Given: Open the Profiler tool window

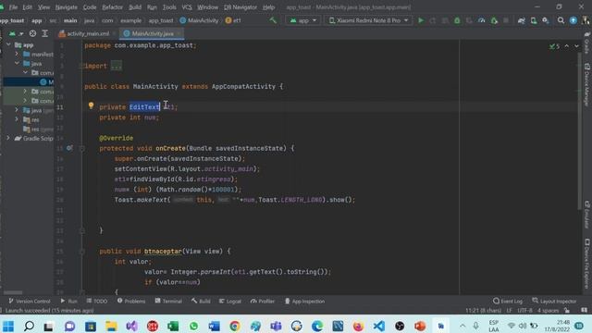Looking at the screenshot, I should click(263, 301).
